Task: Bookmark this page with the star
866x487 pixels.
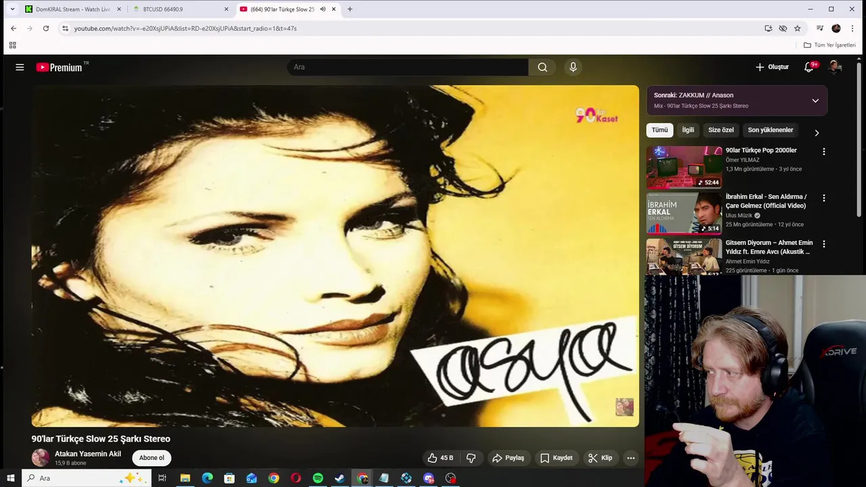Action: point(797,28)
